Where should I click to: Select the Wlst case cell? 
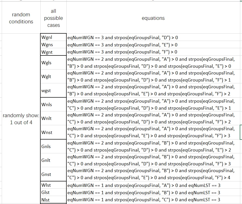(x=53, y=185)
